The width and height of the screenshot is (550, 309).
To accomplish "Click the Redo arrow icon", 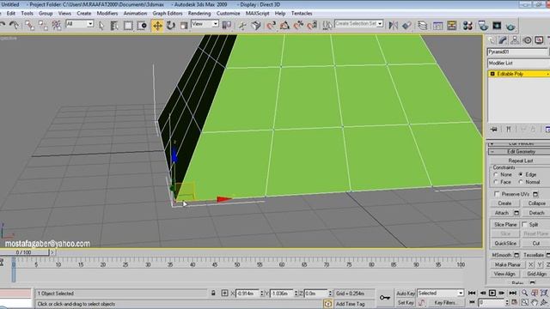I will 14,25.
